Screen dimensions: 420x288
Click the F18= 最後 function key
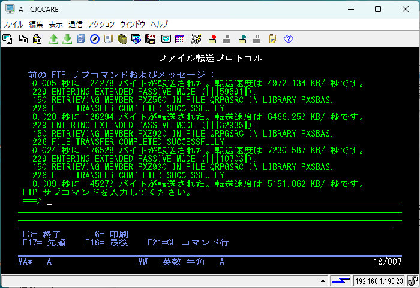[107, 242]
